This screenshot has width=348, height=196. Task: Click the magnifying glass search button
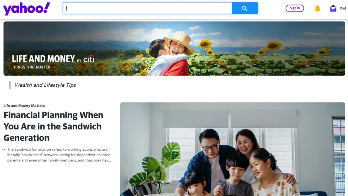coord(245,8)
